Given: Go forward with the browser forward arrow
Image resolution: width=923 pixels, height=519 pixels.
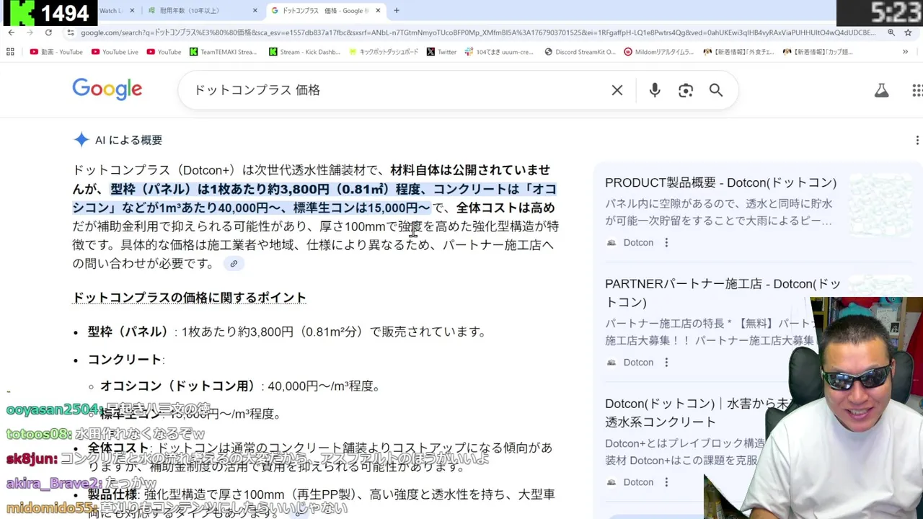Looking at the screenshot, I should [x=30, y=32].
